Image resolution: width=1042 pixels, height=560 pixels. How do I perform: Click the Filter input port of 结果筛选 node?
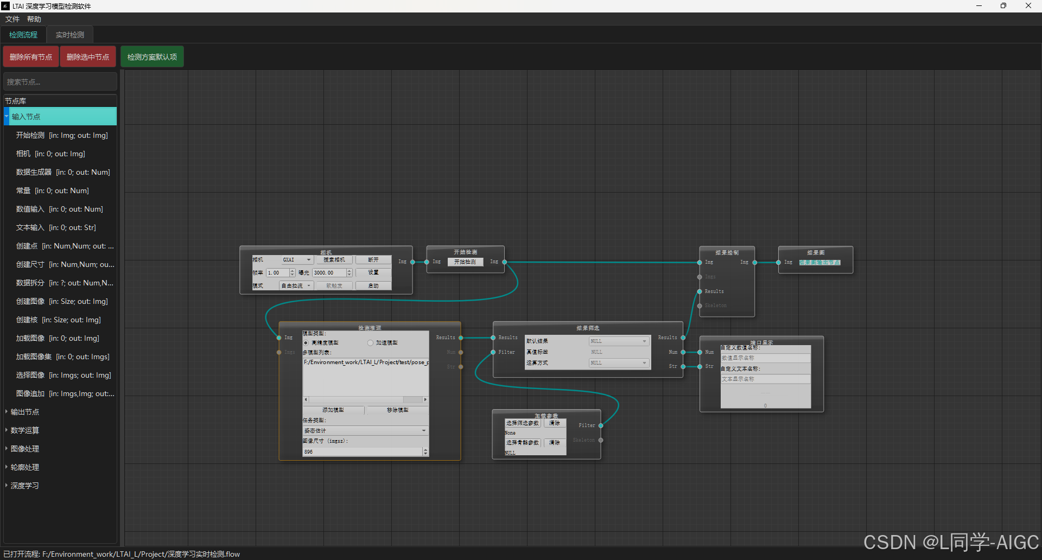click(493, 352)
